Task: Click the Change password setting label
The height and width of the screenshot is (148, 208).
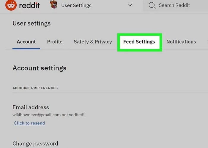Action: tap(35, 144)
